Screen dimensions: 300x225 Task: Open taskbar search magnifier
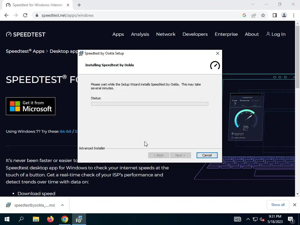click(x=21, y=219)
